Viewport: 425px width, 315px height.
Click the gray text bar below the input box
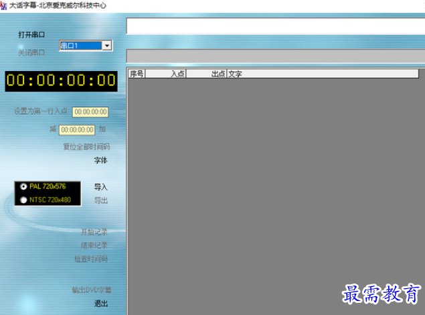pyautogui.click(x=276, y=56)
